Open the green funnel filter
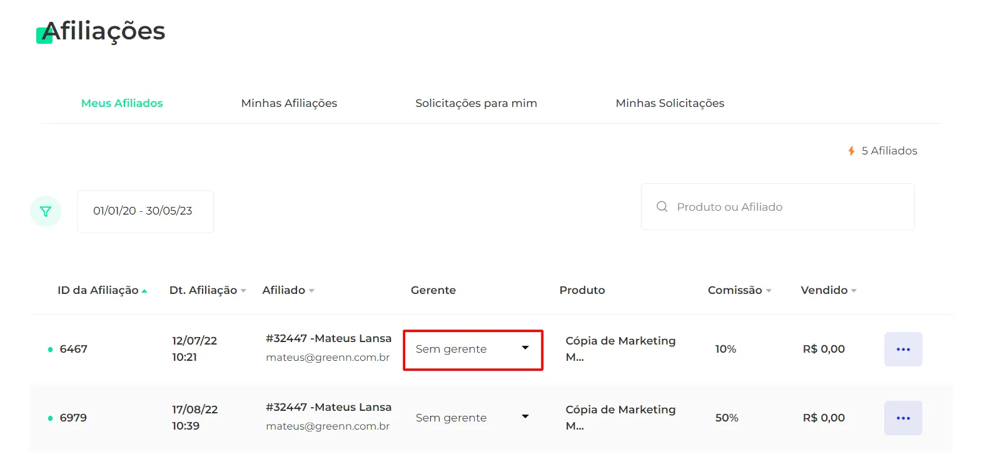Image resolution: width=990 pixels, height=454 pixels. (46, 211)
